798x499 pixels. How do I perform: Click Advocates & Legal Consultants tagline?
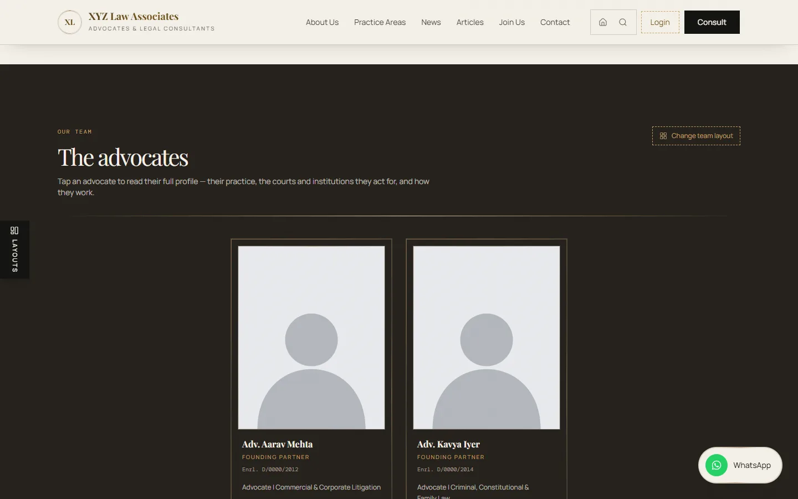(151, 29)
